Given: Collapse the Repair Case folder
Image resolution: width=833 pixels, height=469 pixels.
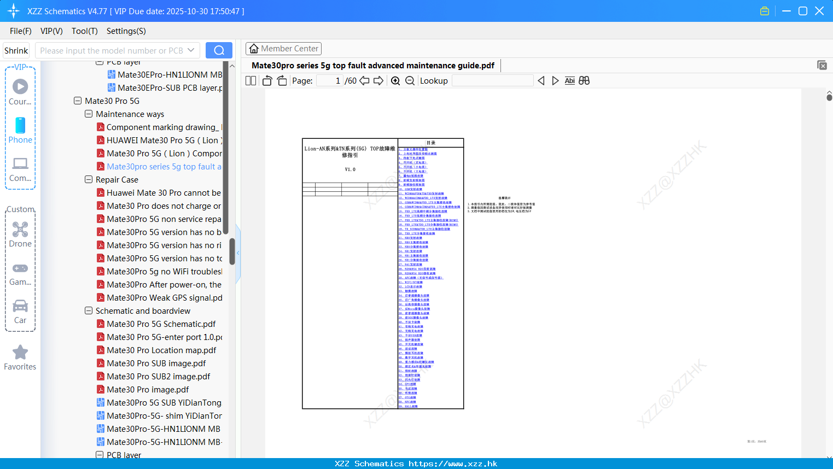Looking at the screenshot, I should pyautogui.click(x=89, y=180).
